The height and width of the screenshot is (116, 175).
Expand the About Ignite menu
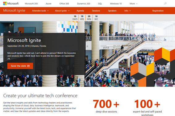[x=62, y=11]
